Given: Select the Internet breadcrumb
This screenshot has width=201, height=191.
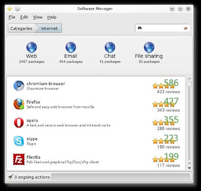Looking at the screenshot, I should [49, 28].
